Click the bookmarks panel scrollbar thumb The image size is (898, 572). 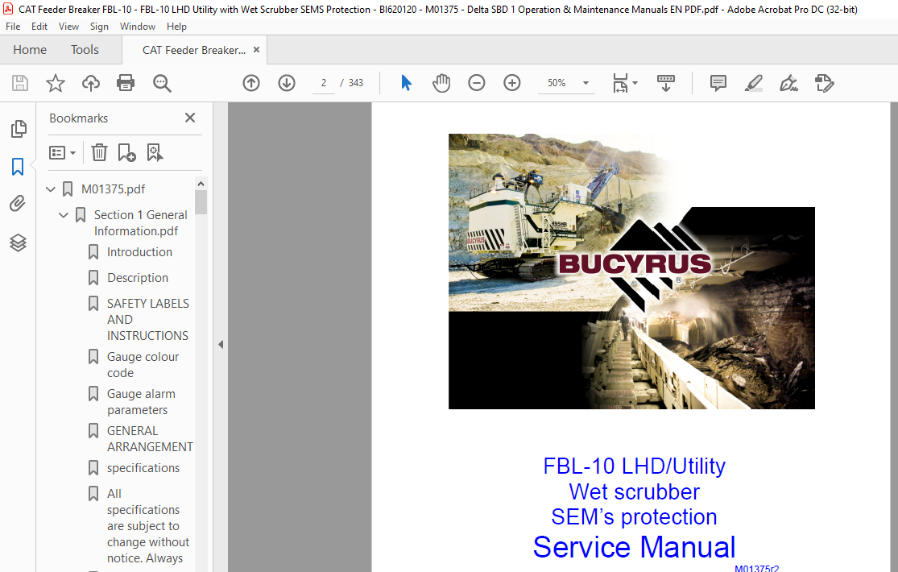pyautogui.click(x=201, y=202)
